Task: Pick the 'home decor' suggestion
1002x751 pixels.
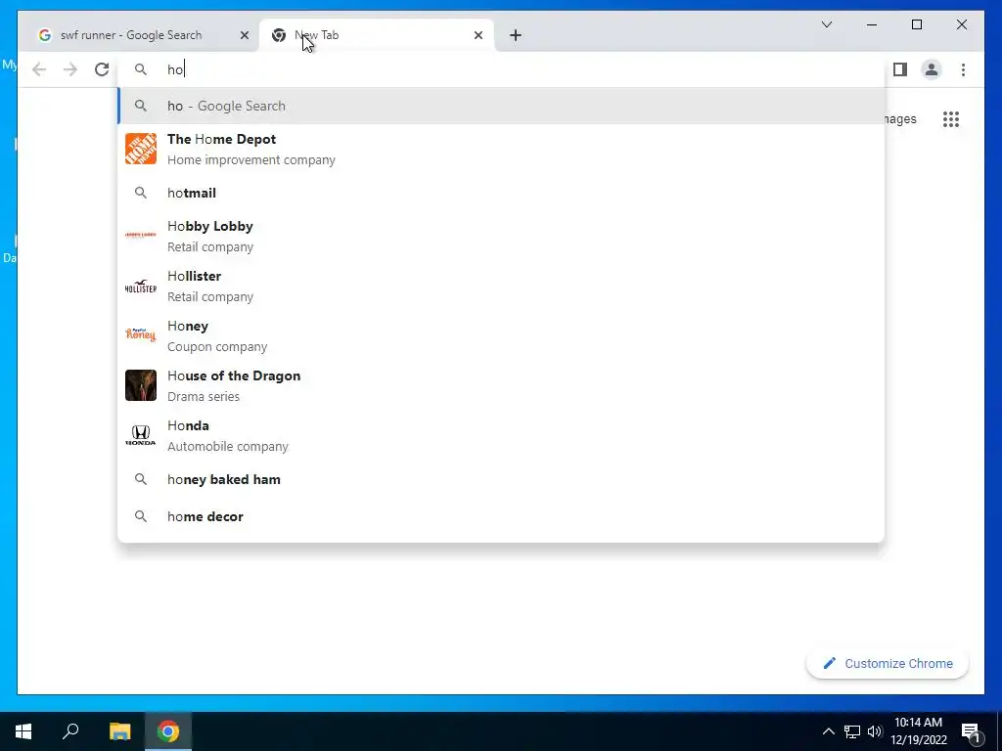Action: 501,516
